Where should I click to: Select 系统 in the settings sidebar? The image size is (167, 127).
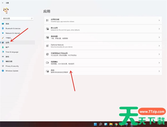pos(7,24)
